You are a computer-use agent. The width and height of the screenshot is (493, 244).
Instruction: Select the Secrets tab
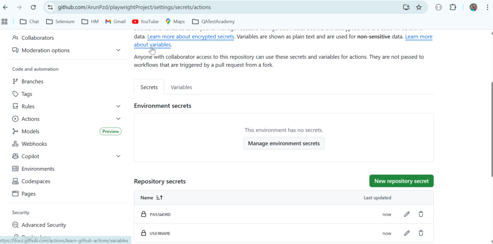[149, 87]
